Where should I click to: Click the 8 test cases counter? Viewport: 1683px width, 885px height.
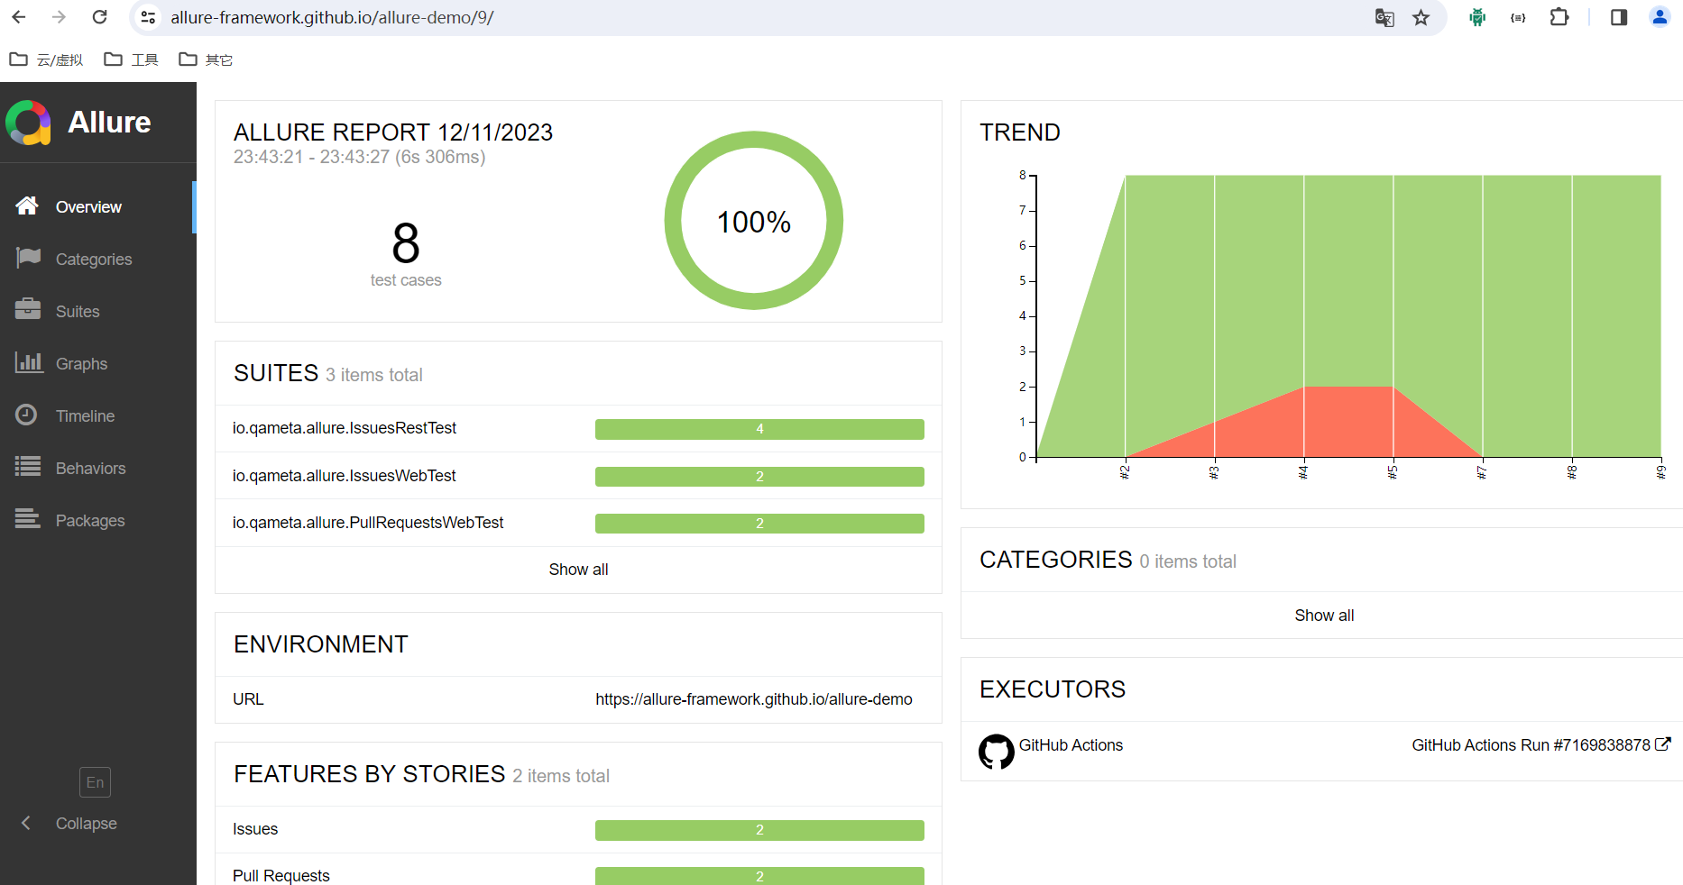point(406,253)
